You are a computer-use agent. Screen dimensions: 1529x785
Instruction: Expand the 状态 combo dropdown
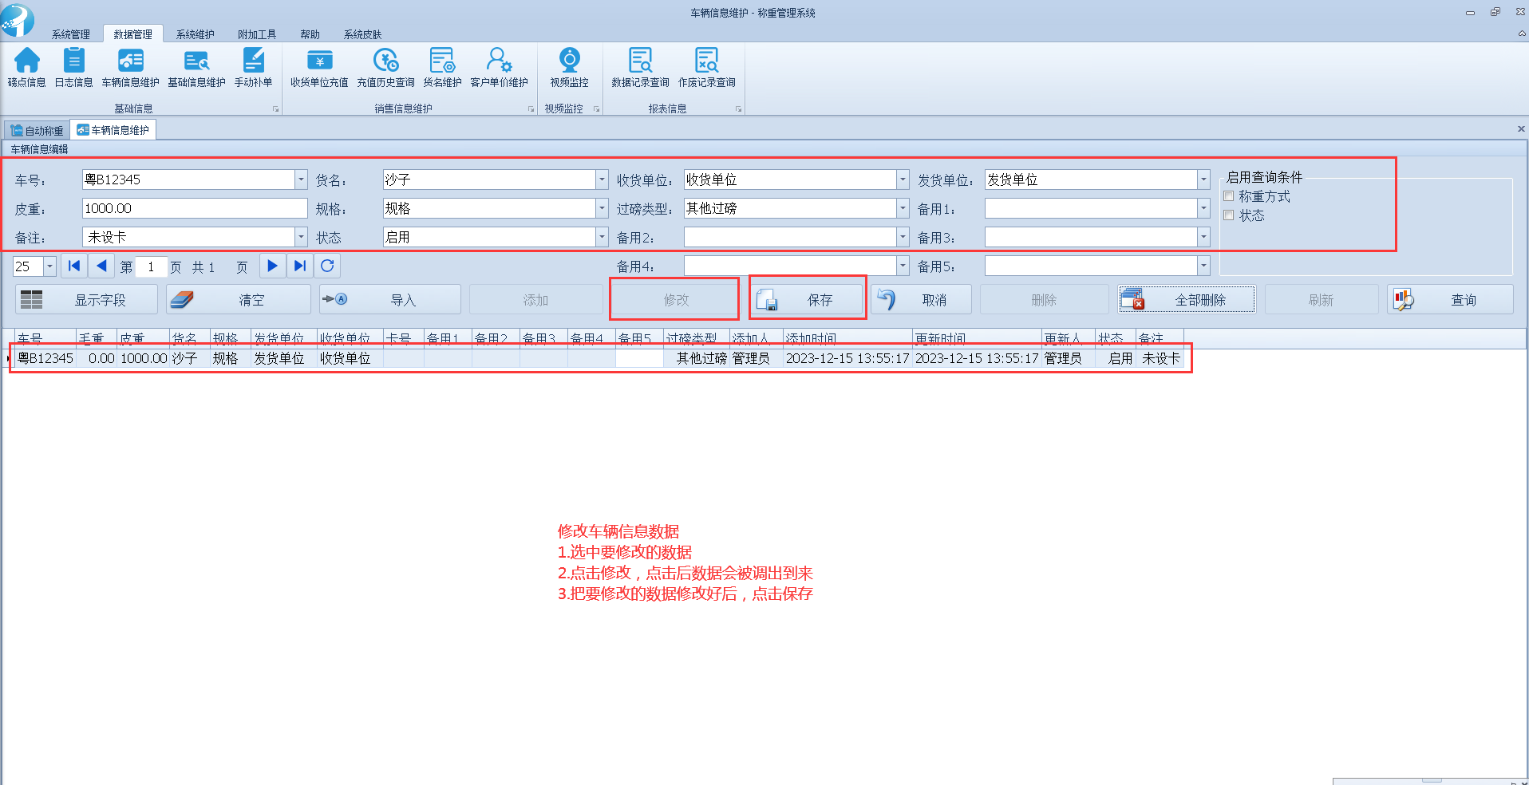click(602, 237)
